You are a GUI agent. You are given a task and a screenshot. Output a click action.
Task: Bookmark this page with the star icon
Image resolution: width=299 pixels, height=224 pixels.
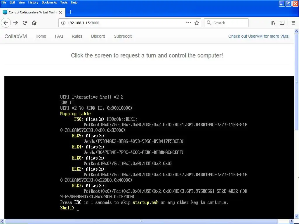(197, 23)
